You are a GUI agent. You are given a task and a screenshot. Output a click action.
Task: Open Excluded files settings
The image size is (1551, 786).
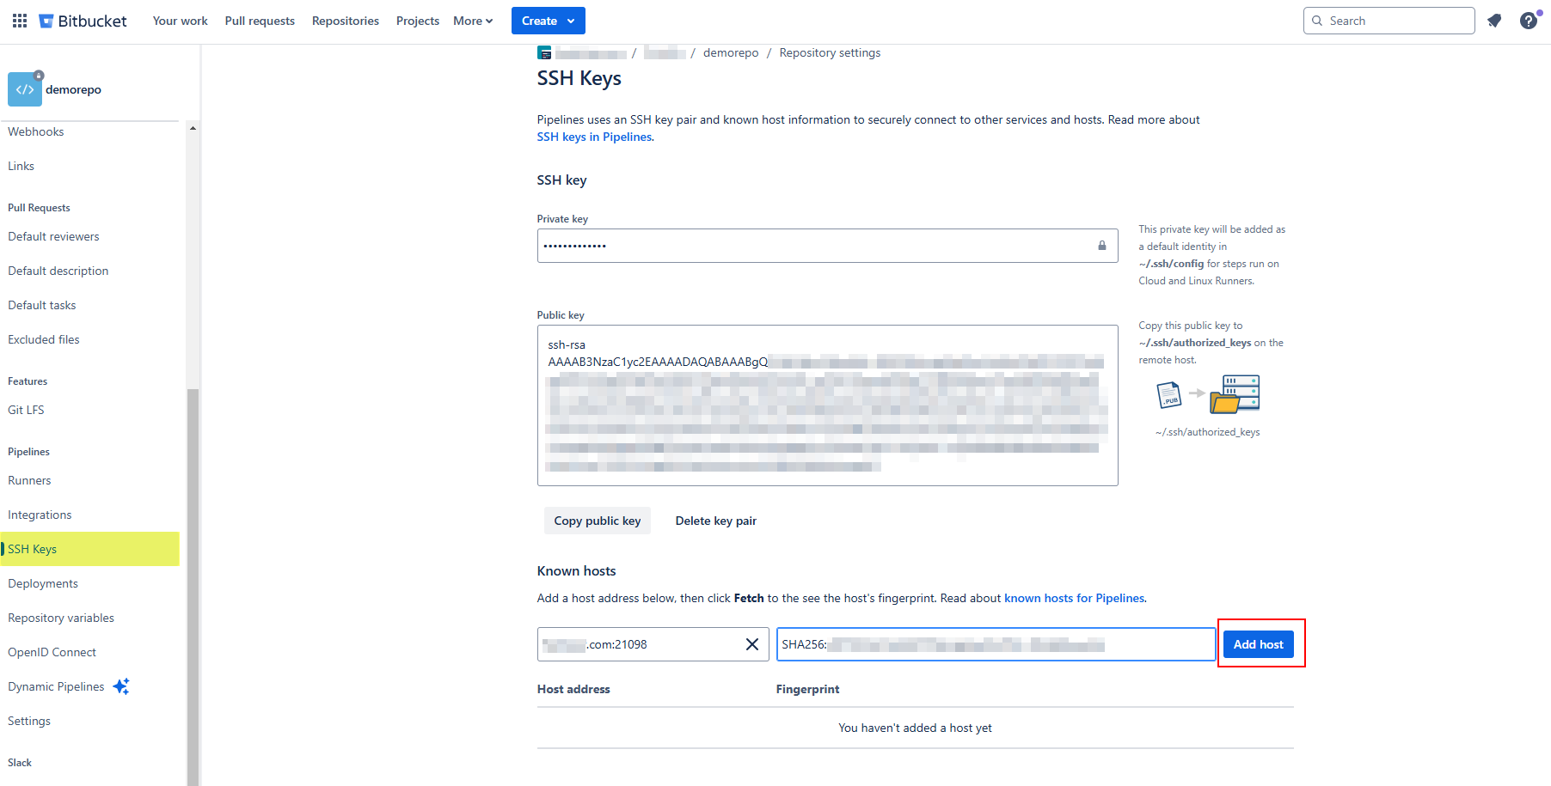coord(44,339)
